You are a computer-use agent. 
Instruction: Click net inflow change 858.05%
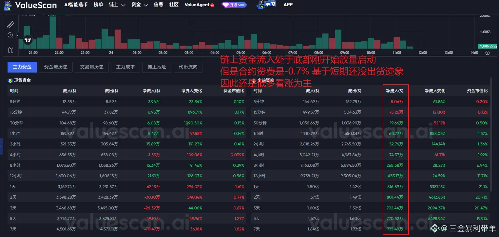tap(438, 133)
